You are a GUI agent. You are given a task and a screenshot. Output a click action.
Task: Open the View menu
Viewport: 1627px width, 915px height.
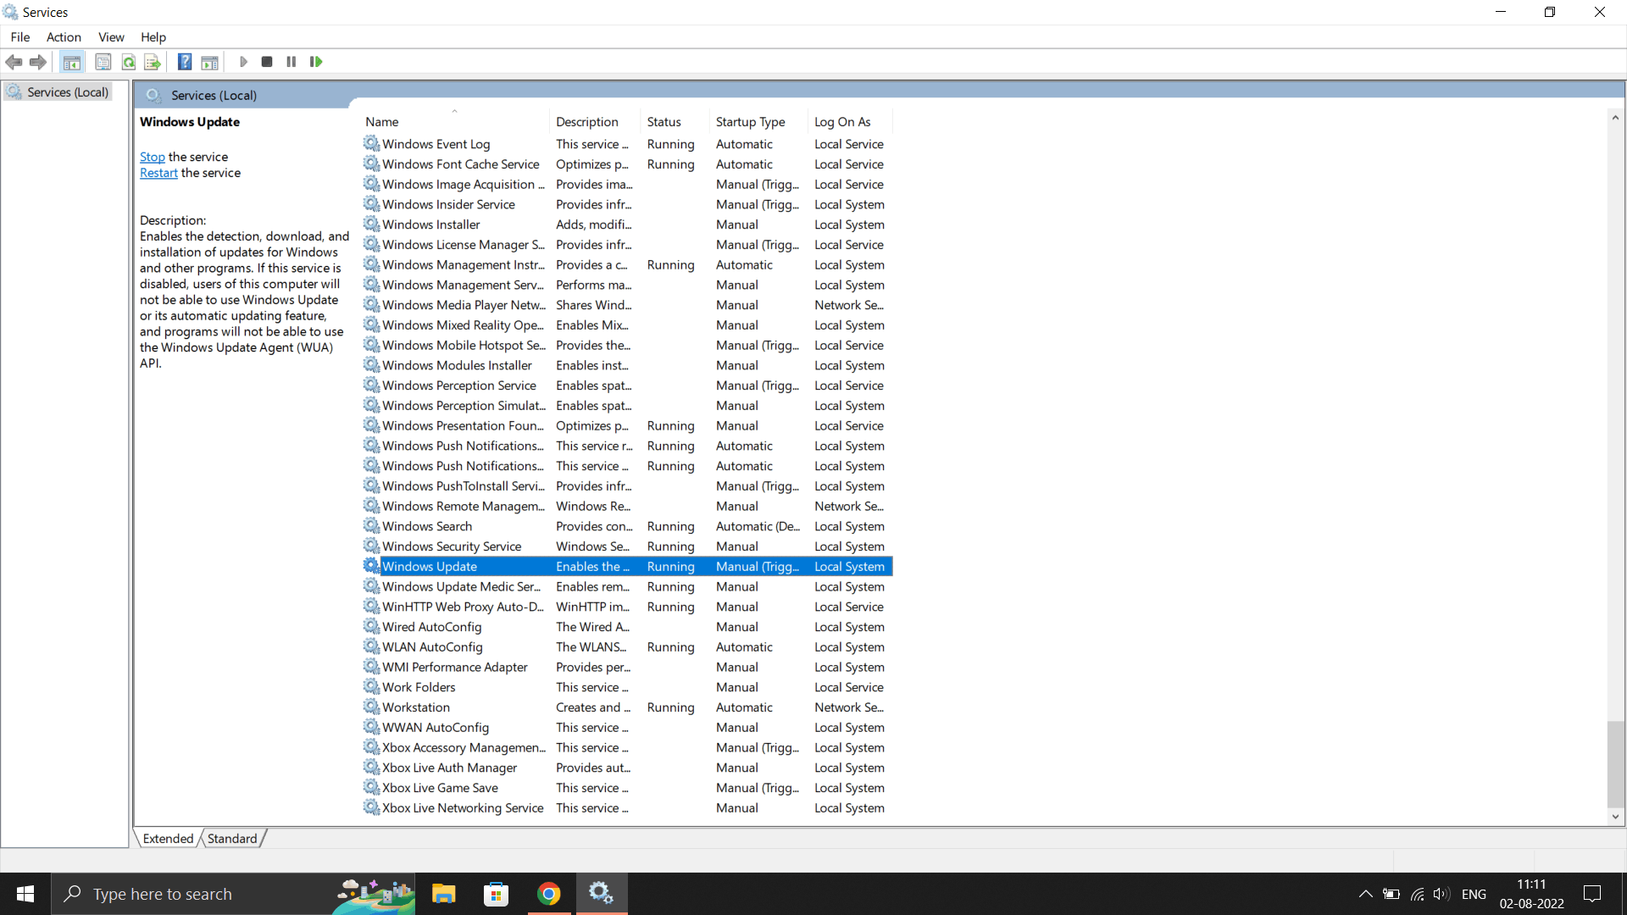point(112,37)
